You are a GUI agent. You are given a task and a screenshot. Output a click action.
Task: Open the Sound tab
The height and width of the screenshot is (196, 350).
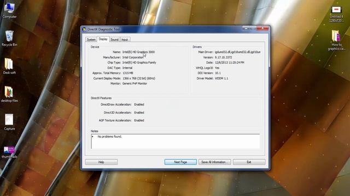click(x=114, y=40)
